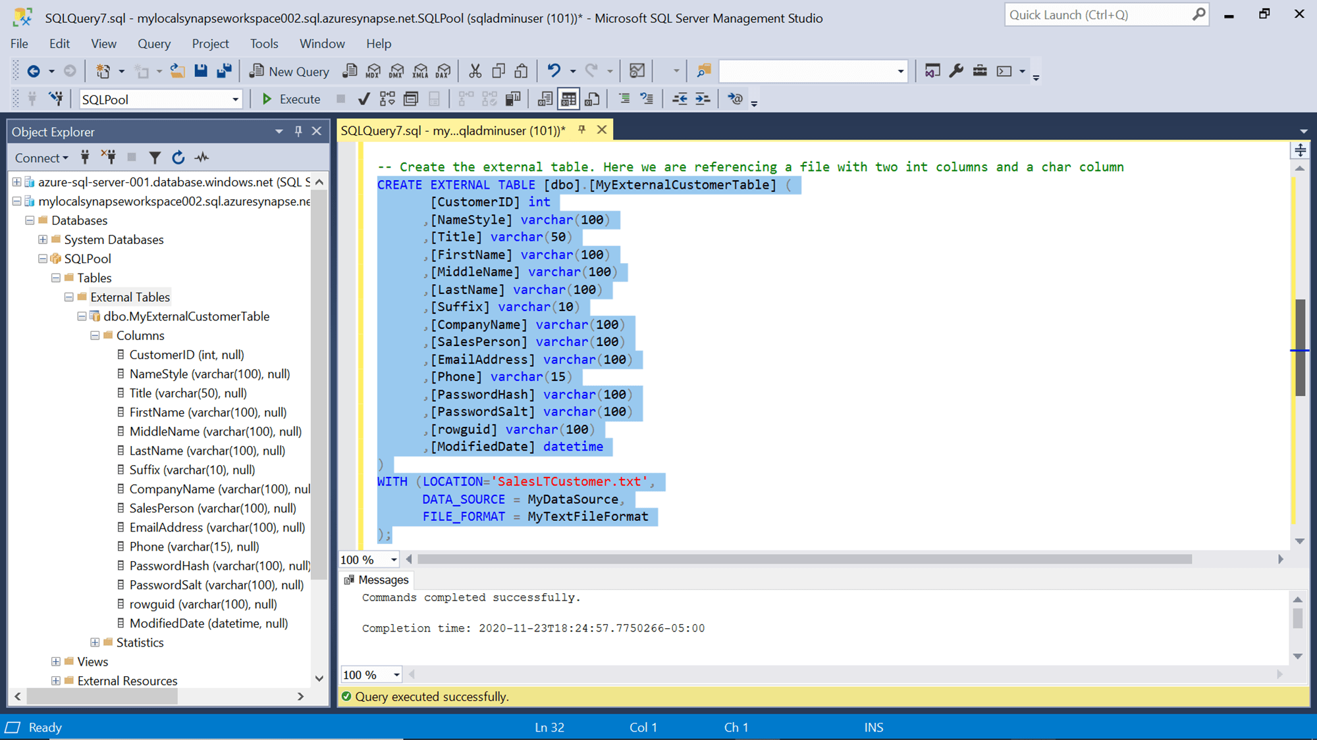Pin the SQLQuery7.sql document tab
The height and width of the screenshot is (740, 1317).
[x=581, y=130]
